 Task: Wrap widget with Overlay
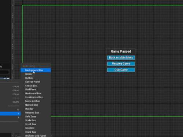point(36,109)
